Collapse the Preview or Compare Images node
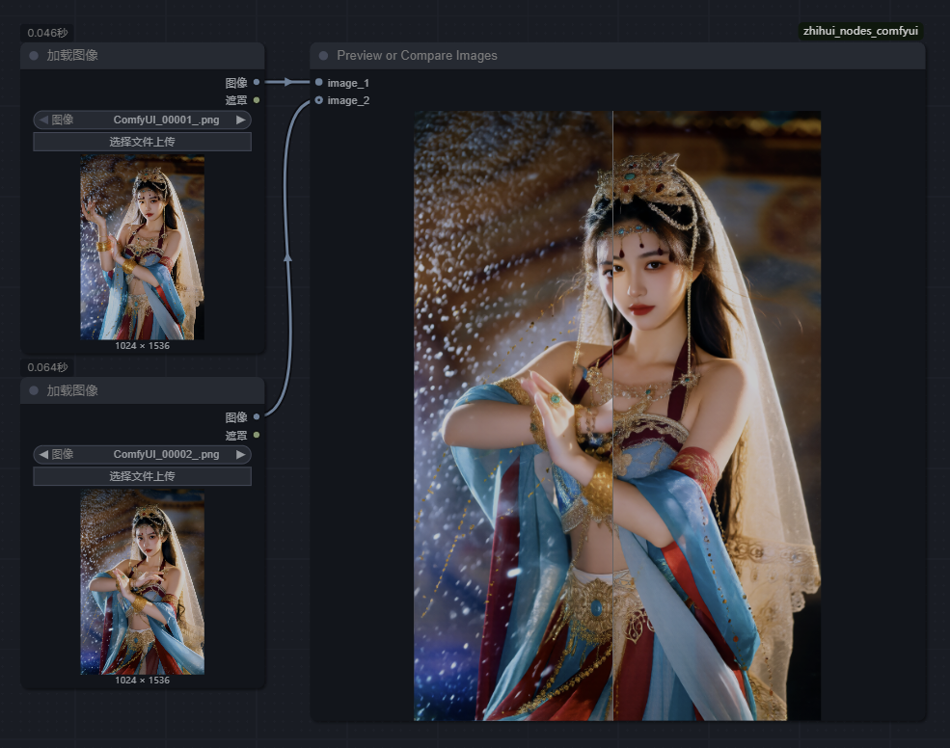Screen dimensions: 950x748 point(323,56)
